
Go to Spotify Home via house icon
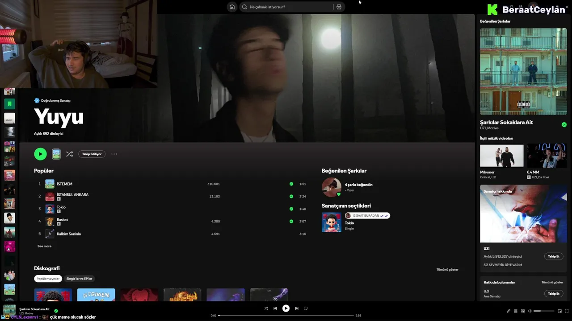(232, 7)
